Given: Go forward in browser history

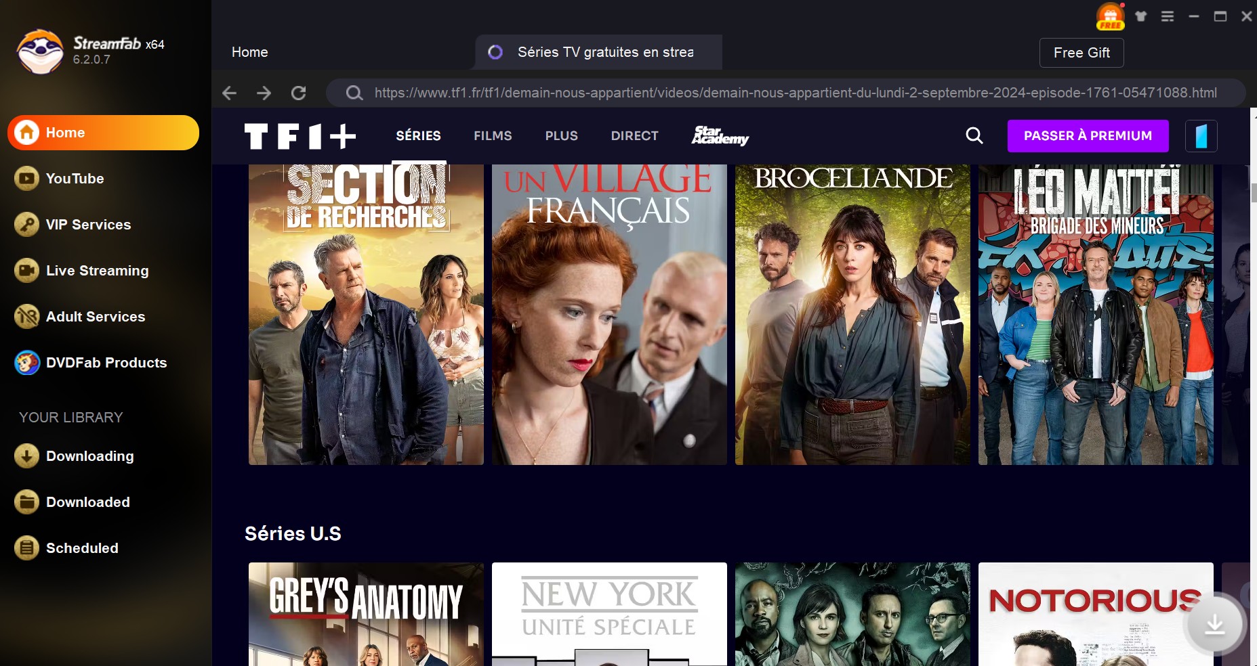Looking at the screenshot, I should 264,93.
